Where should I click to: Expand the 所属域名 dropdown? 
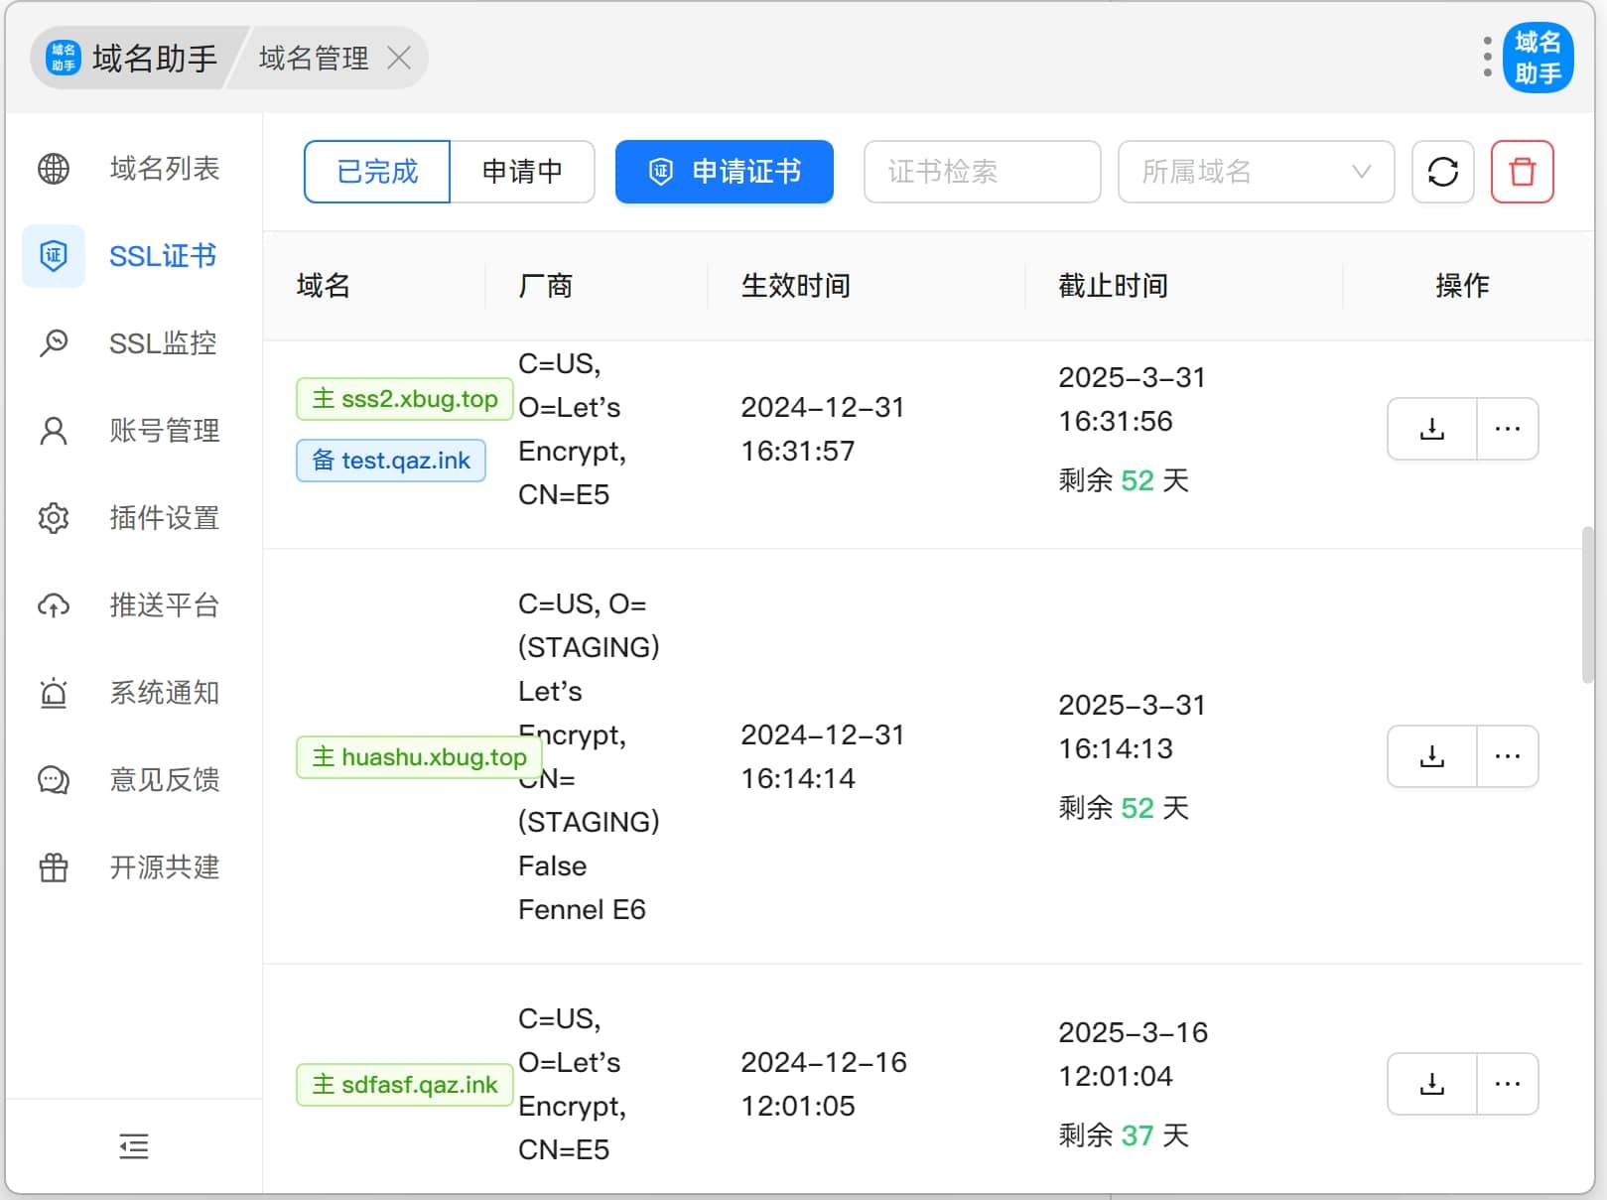click(1256, 172)
